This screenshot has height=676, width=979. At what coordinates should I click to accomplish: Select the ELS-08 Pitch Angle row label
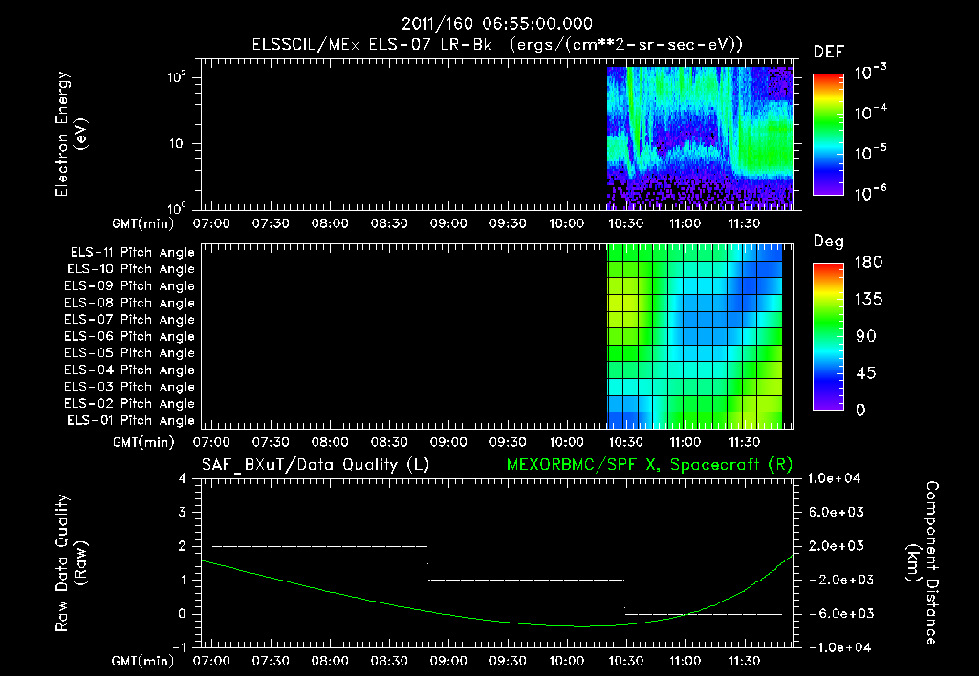[129, 303]
